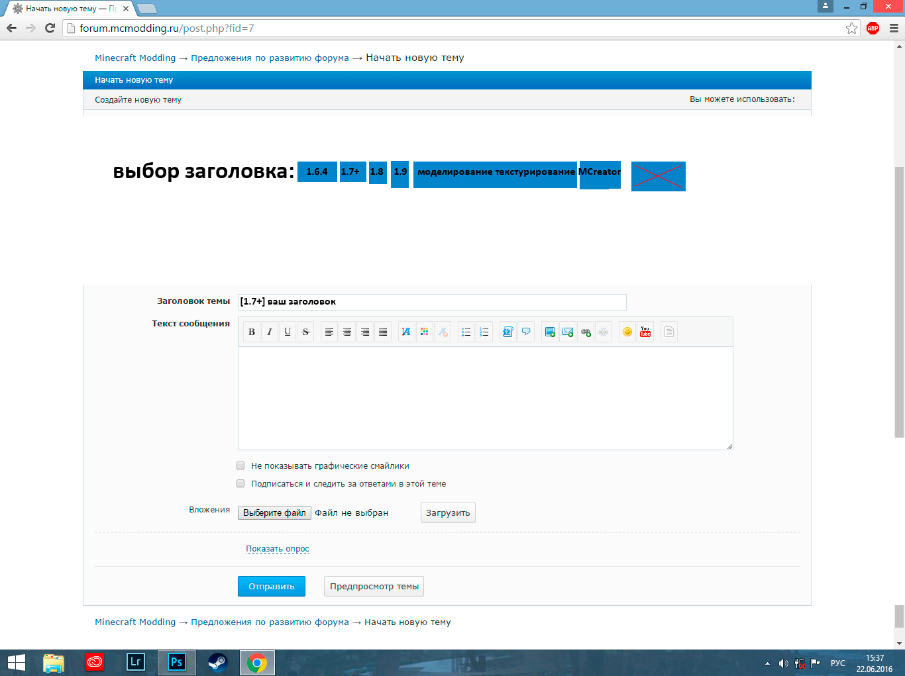Open Chrome's main menu
This screenshot has width=905, height=676.
pyautogui.click(x=894, y=28)
